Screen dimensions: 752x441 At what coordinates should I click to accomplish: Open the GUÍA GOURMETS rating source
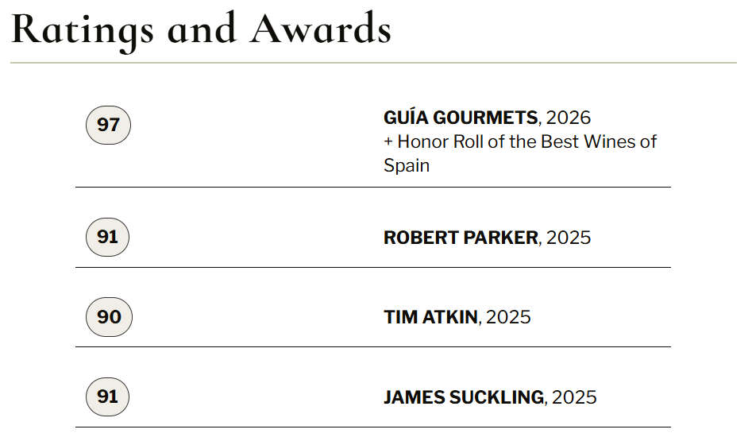pos(461,118)
